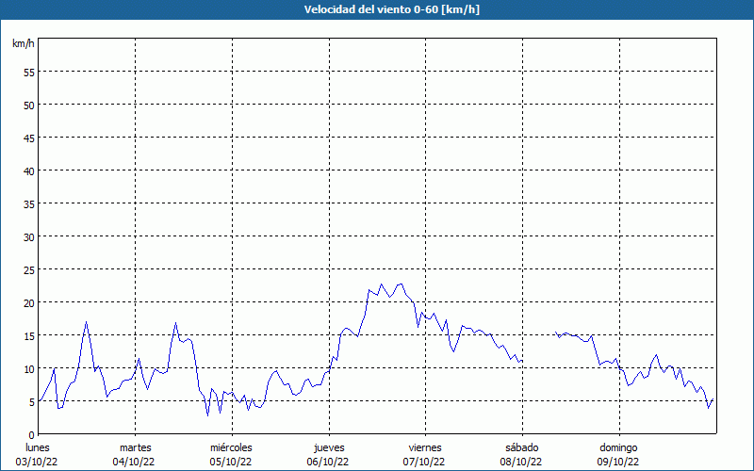754x471 pixels.
Task: Select the 25 value on the y-axis
Action: click(x=29, y=270)
